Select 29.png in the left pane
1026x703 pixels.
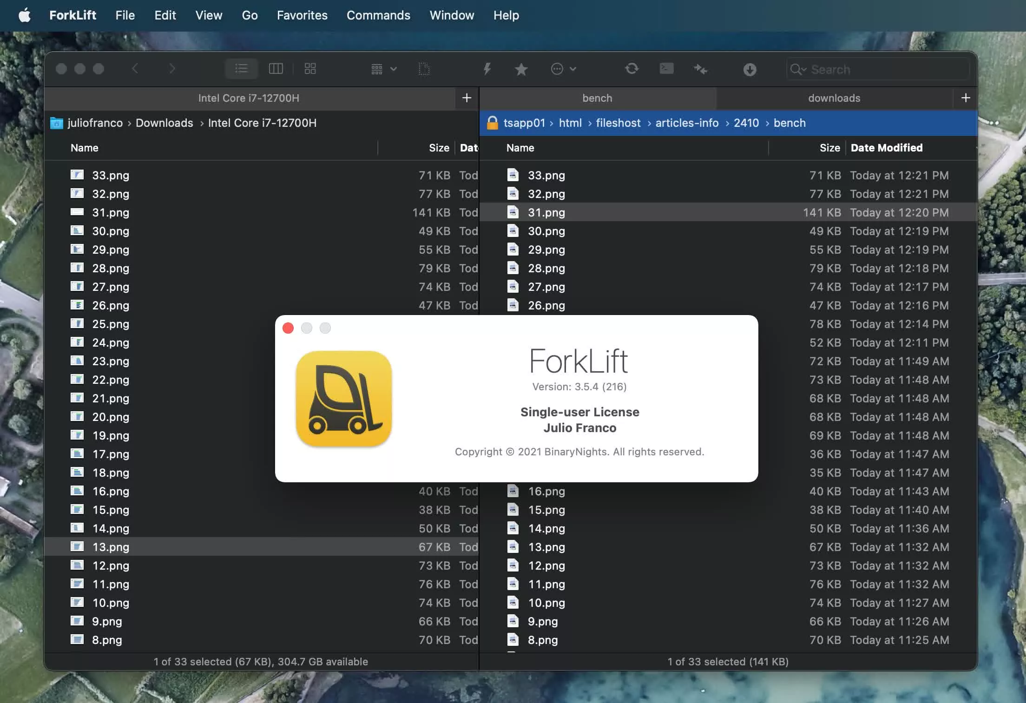pyautogui.click(x=111, y=250)
